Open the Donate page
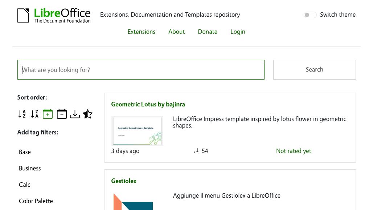The image size is (373, 210). pyautogui.click(x=207, y=32)
